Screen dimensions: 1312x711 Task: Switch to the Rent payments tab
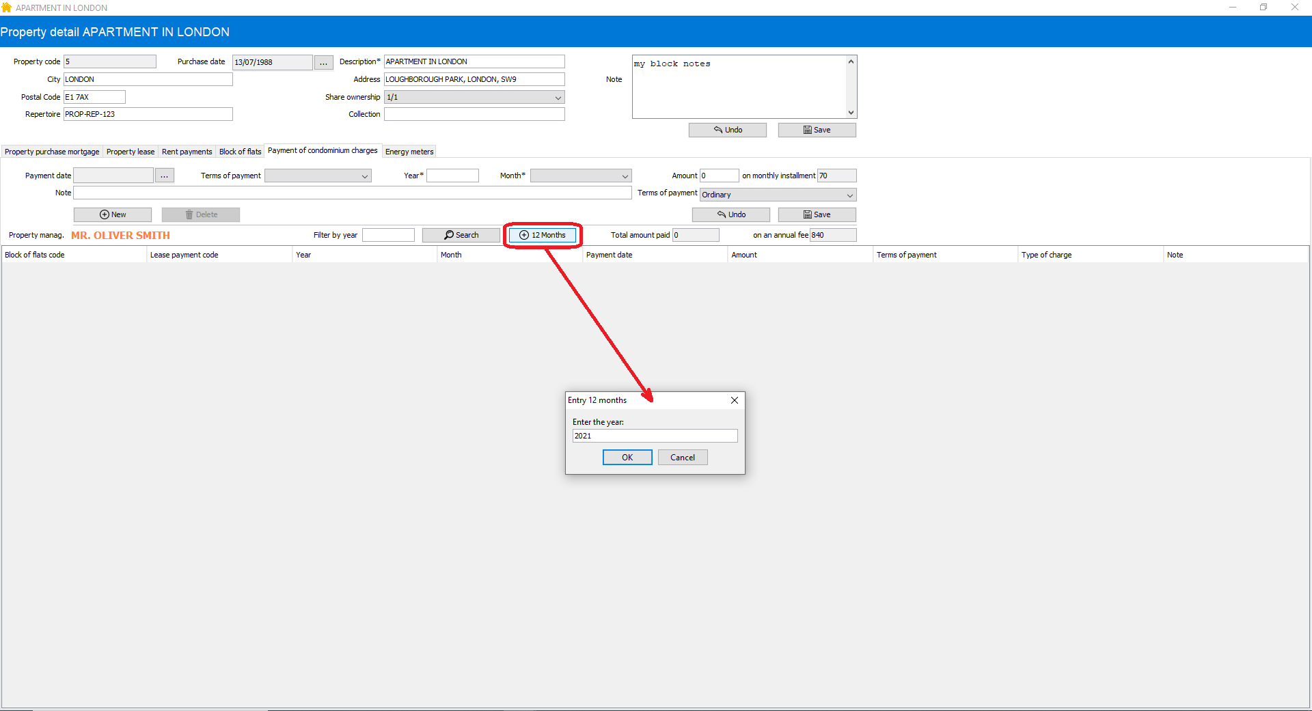[x=187, y=152]
